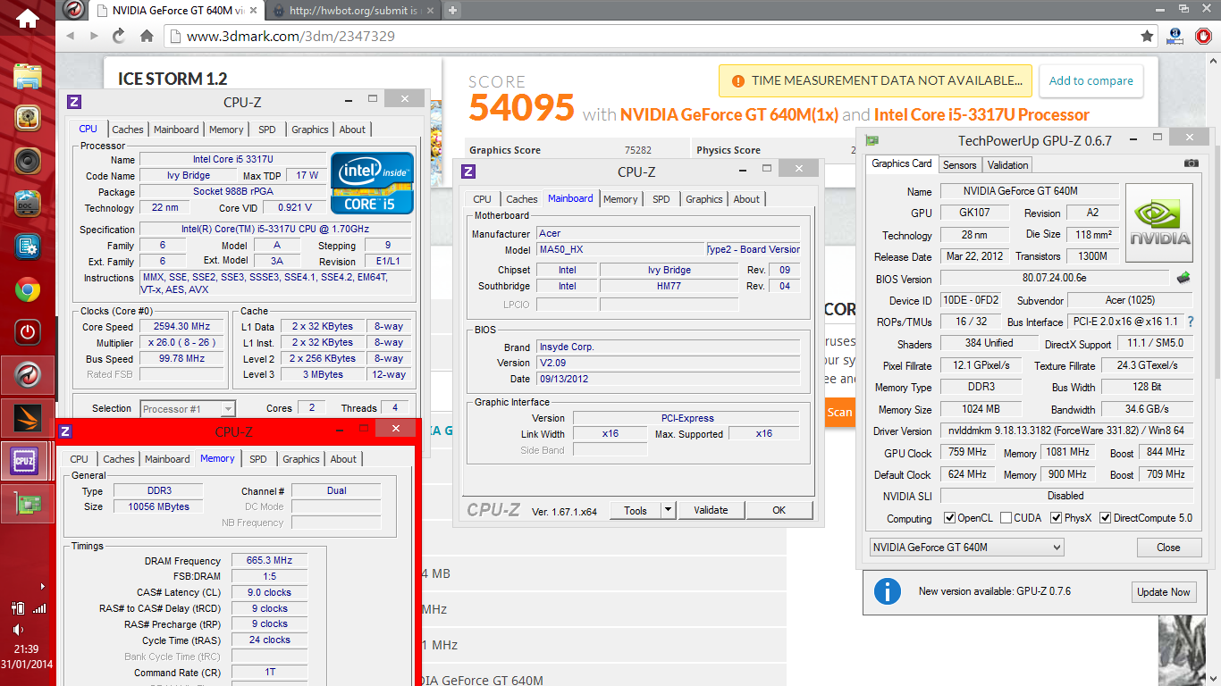Toggle the DirectCompute 5.0 checkbox in GPU-Z
1221x686 pixels.
point(1106,518)
